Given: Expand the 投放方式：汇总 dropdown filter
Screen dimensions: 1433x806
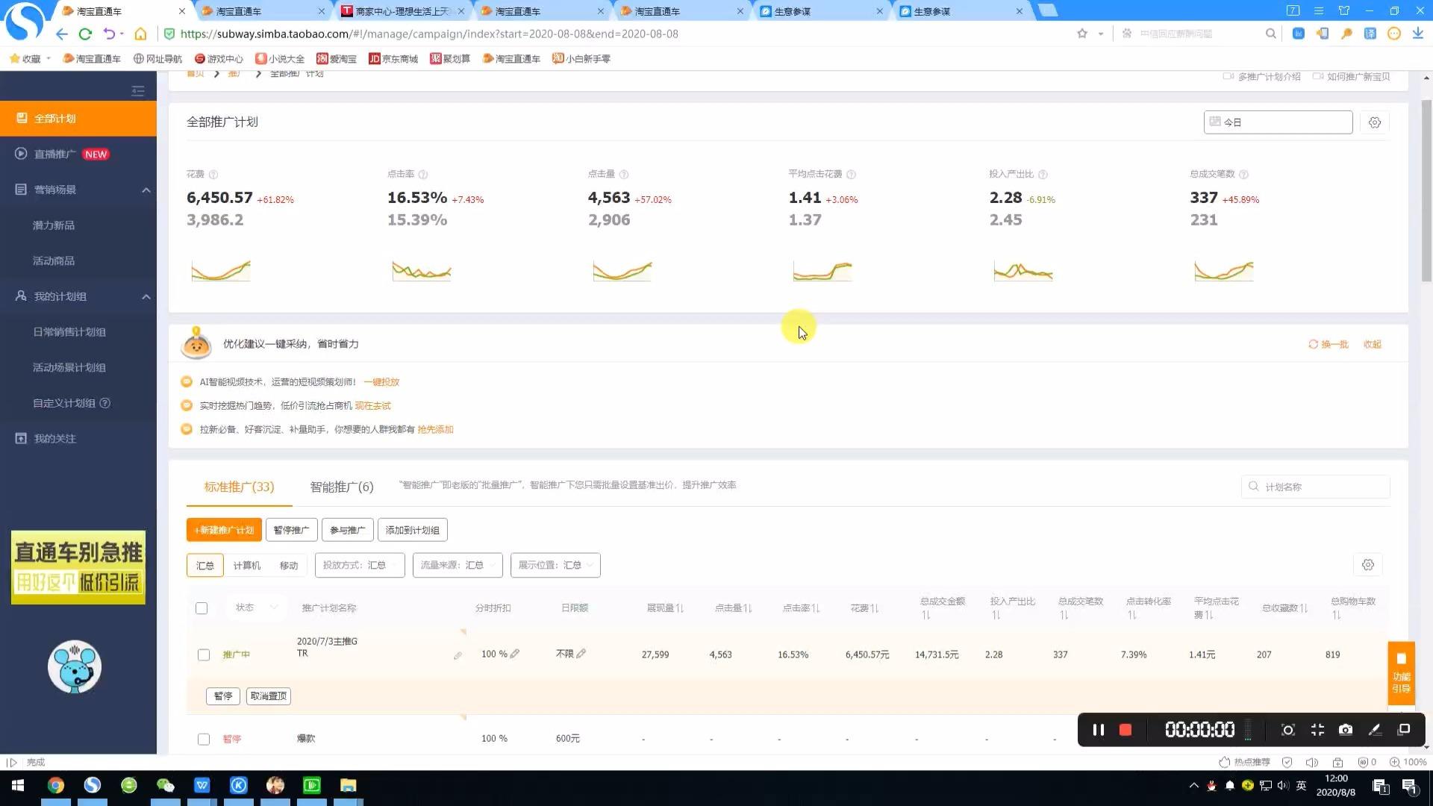Looking at the screenshot, I should tap(359, 565).
